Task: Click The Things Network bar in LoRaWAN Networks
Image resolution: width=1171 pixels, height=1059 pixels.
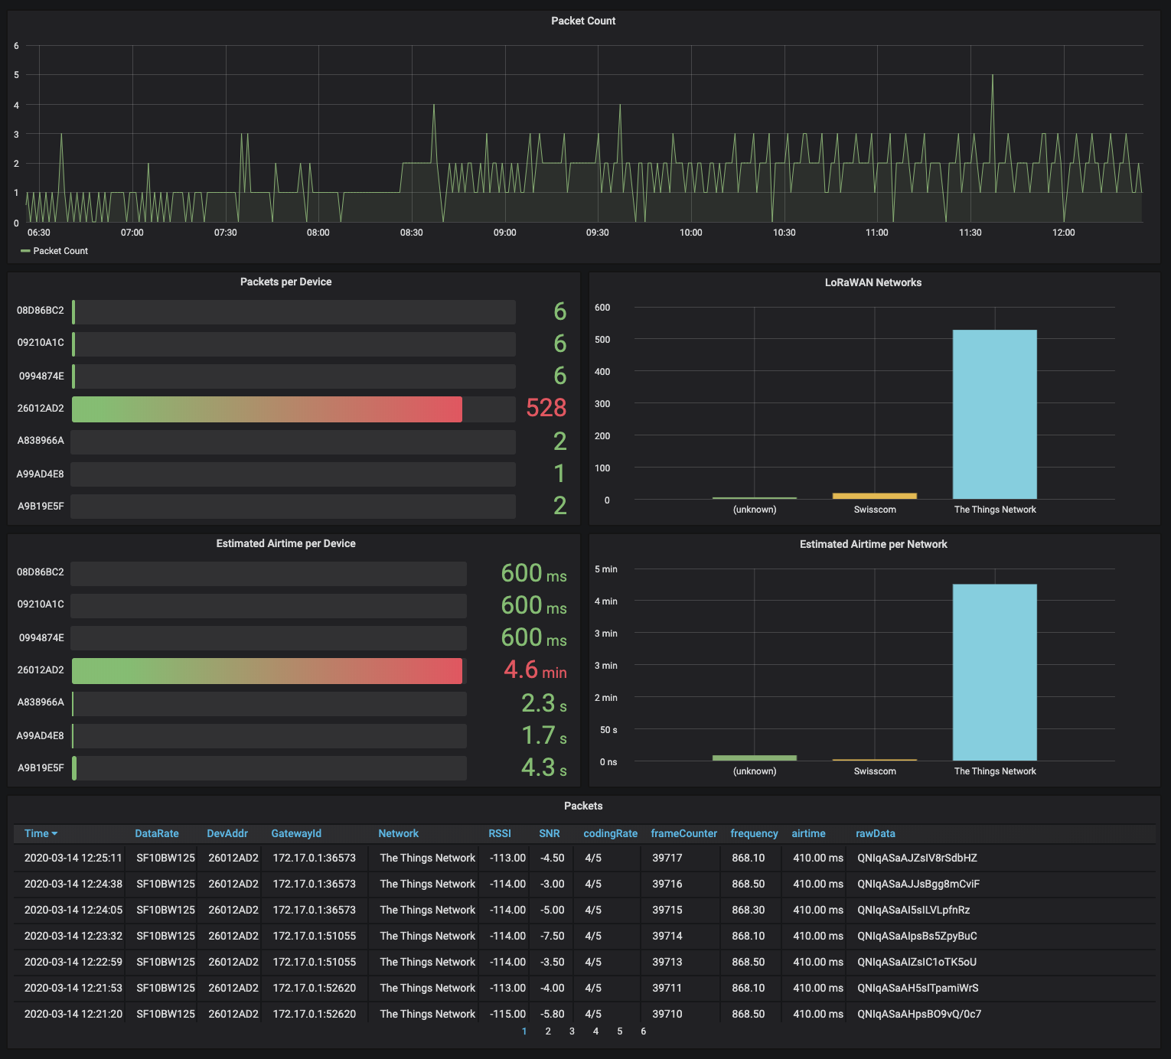Action: [x=995, y=415]
